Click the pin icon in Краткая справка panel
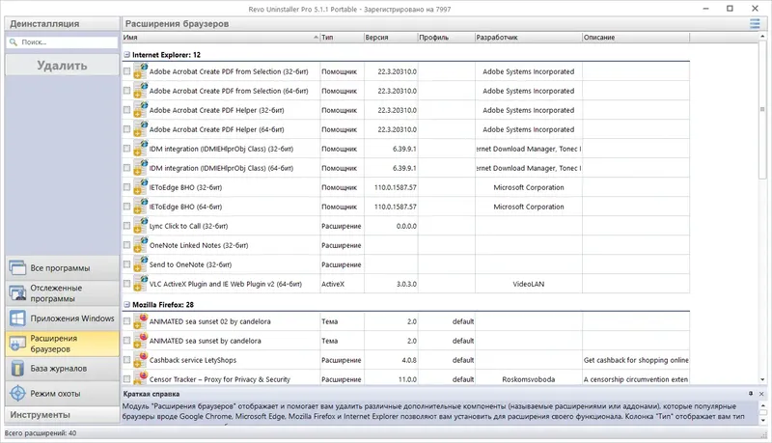772x443 pixels. click(751, 394)
